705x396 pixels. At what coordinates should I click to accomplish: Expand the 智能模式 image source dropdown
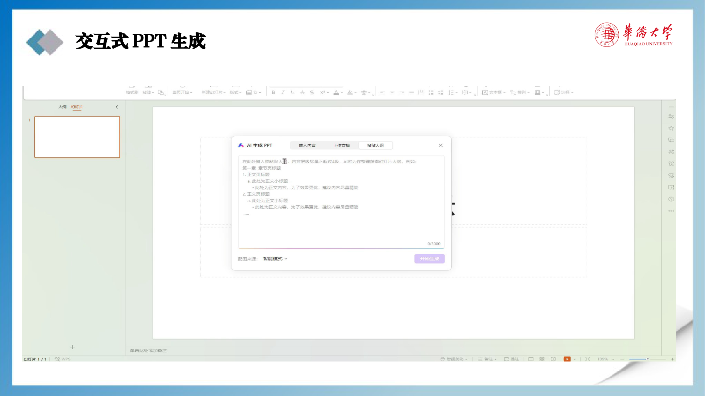275,259
